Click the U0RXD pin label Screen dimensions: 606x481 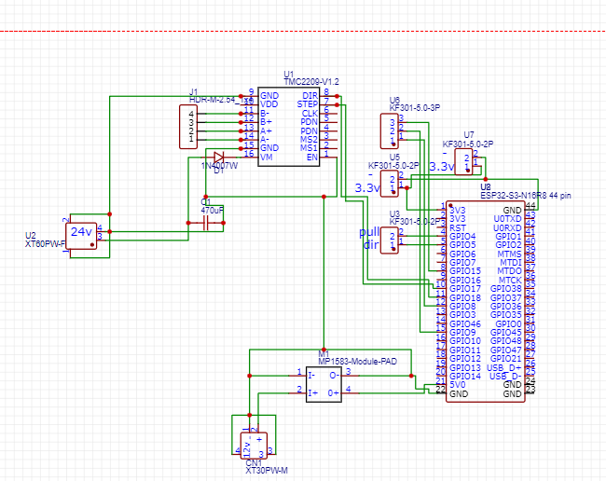507,228
